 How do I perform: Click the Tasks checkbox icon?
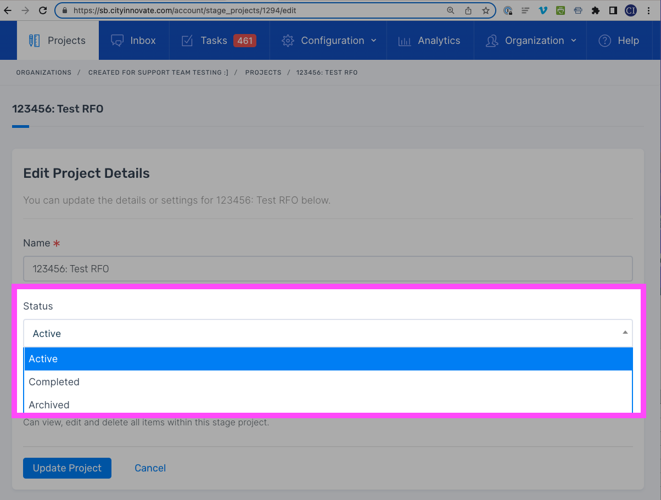tap(187, 41)
